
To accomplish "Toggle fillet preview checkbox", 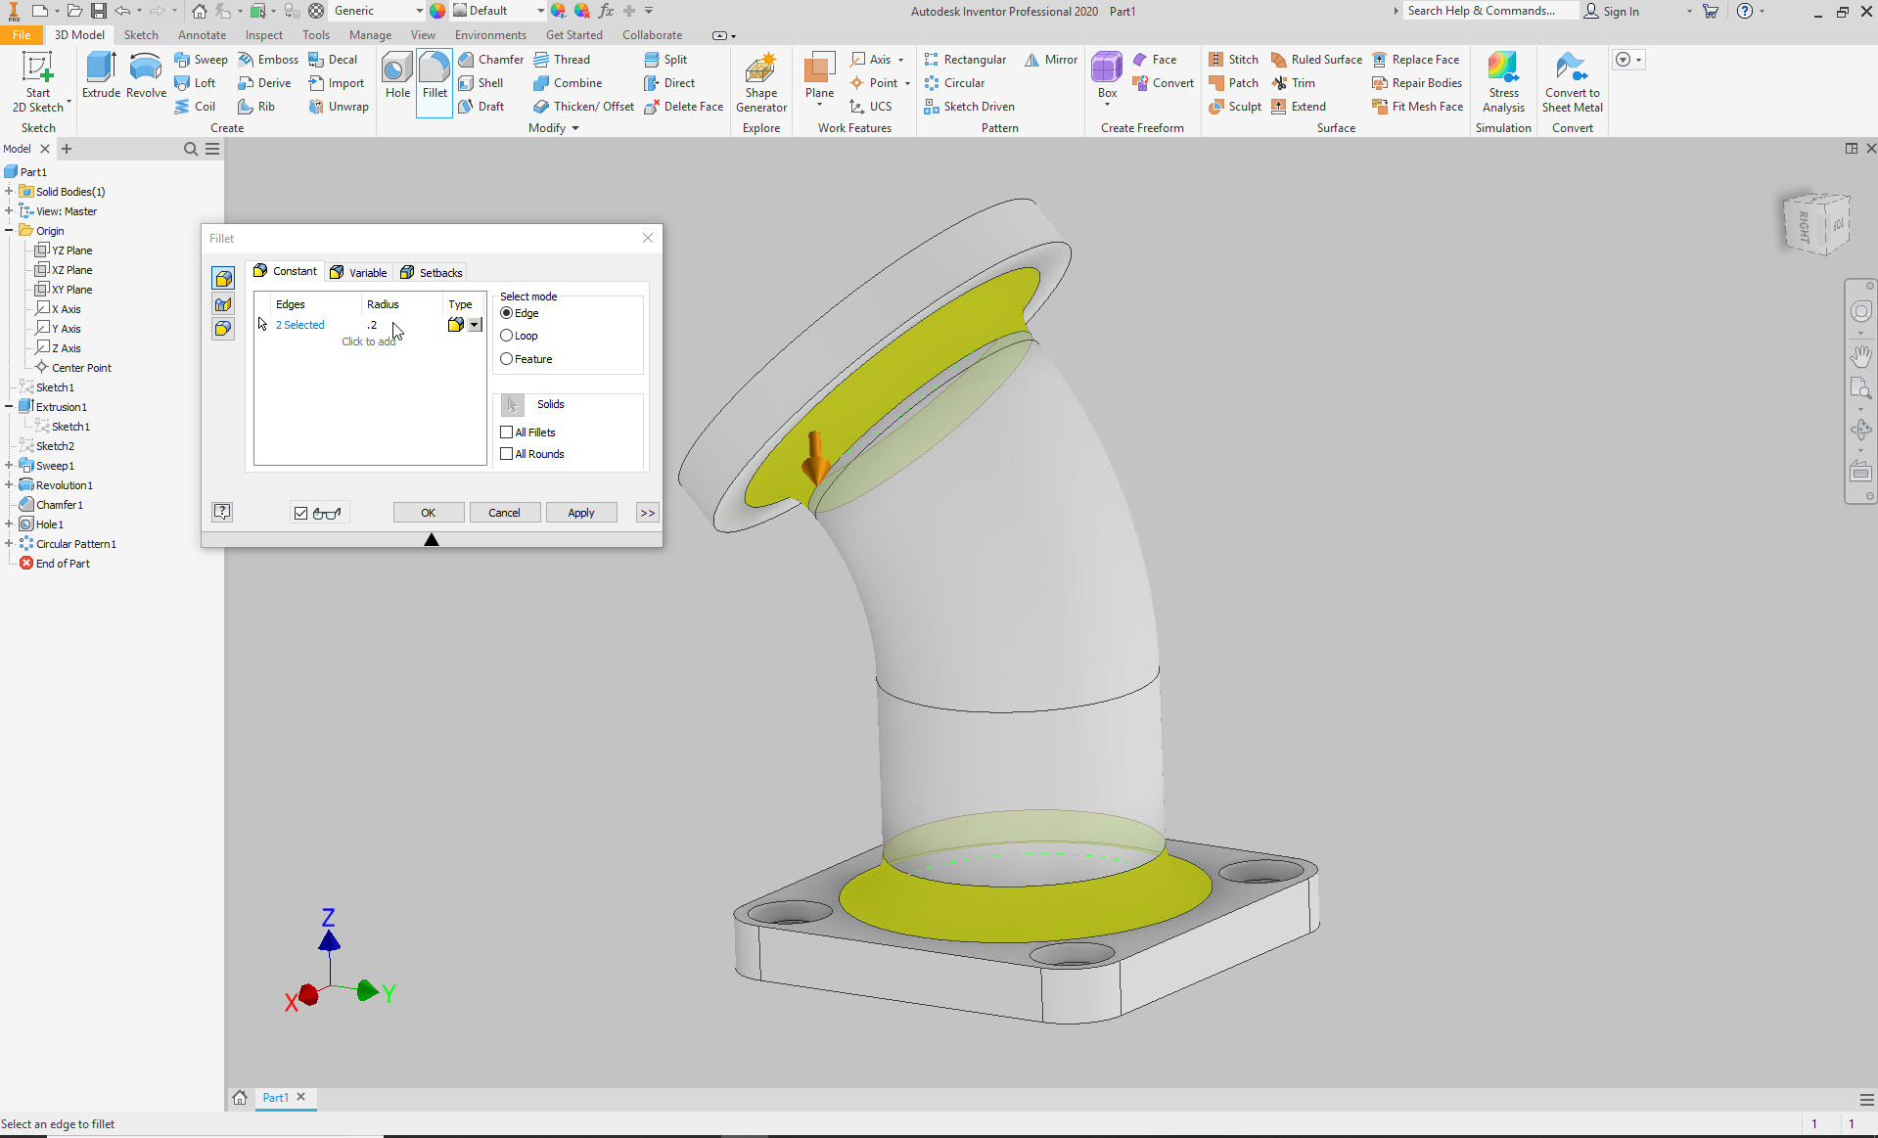I will pyautogui.click(x=300, y=513).
